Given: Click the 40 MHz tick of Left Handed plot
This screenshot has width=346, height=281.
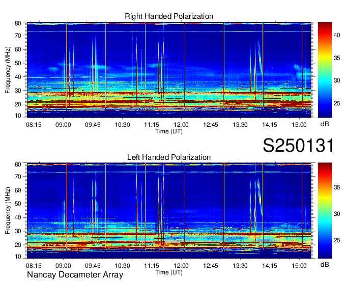Looking at the screenshot, I should tap(18, 217).
